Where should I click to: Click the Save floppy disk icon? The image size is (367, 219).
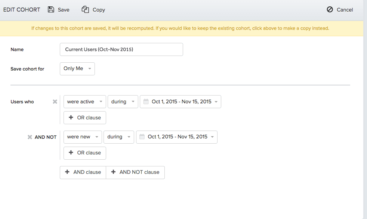coord(51,10)
